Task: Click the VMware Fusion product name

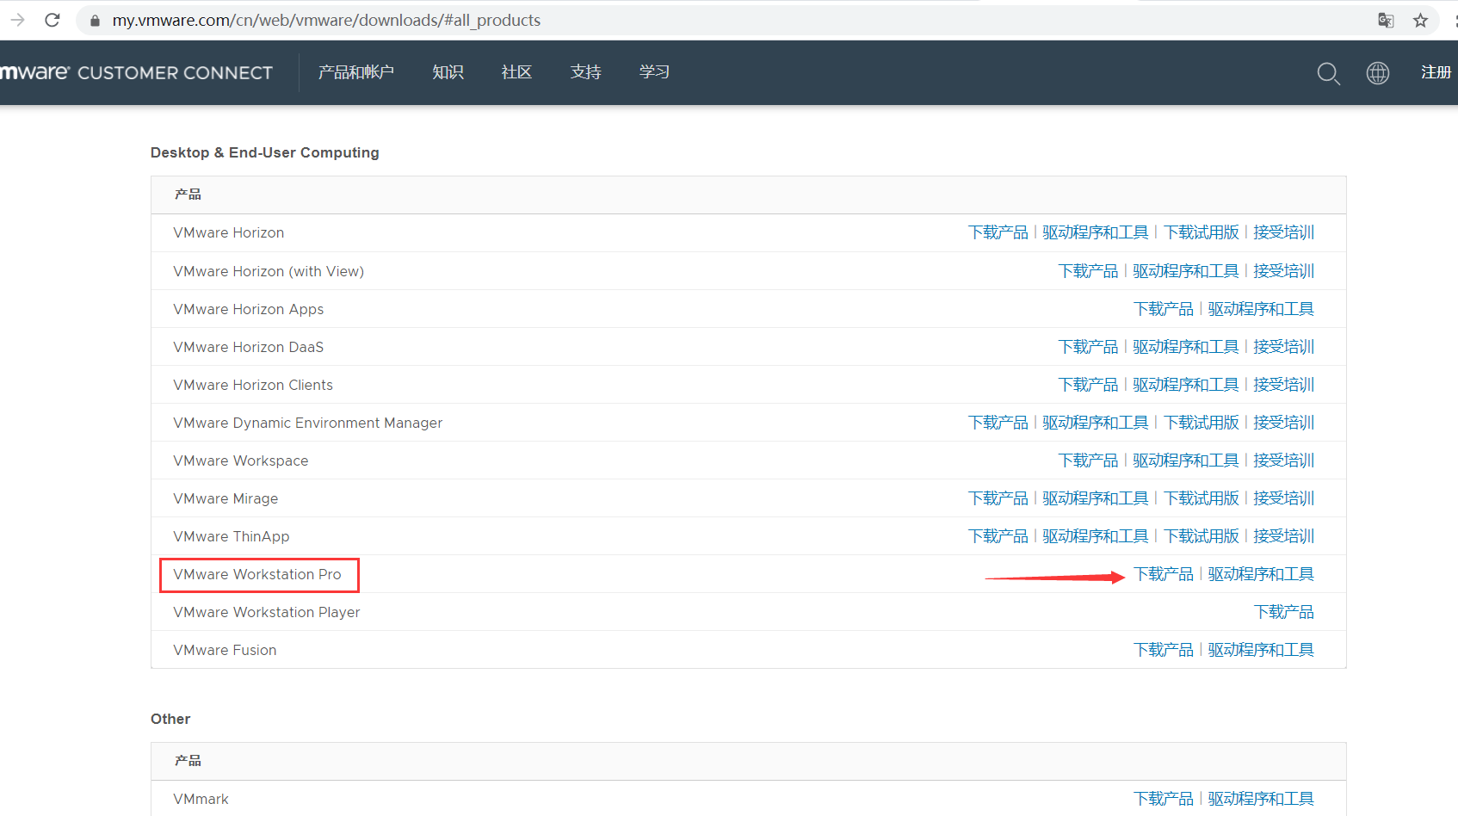Action: [225, 650]
